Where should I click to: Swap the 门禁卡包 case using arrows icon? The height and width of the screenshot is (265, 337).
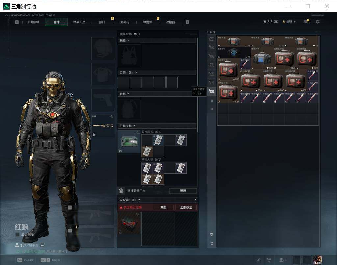(x=137, y=133)
